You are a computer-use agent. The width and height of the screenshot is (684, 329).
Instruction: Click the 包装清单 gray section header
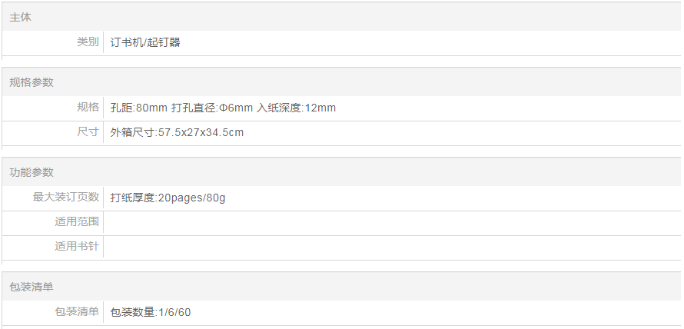32,287
